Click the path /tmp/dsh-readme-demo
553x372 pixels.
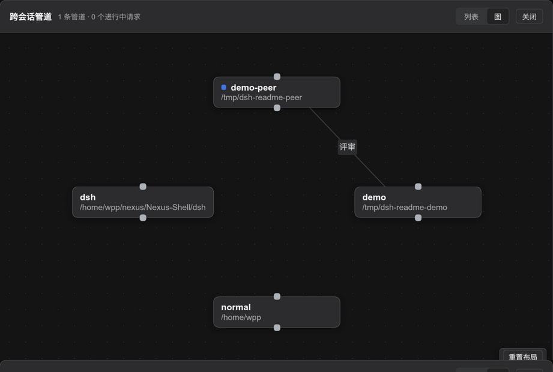click(x=405, y=208)
